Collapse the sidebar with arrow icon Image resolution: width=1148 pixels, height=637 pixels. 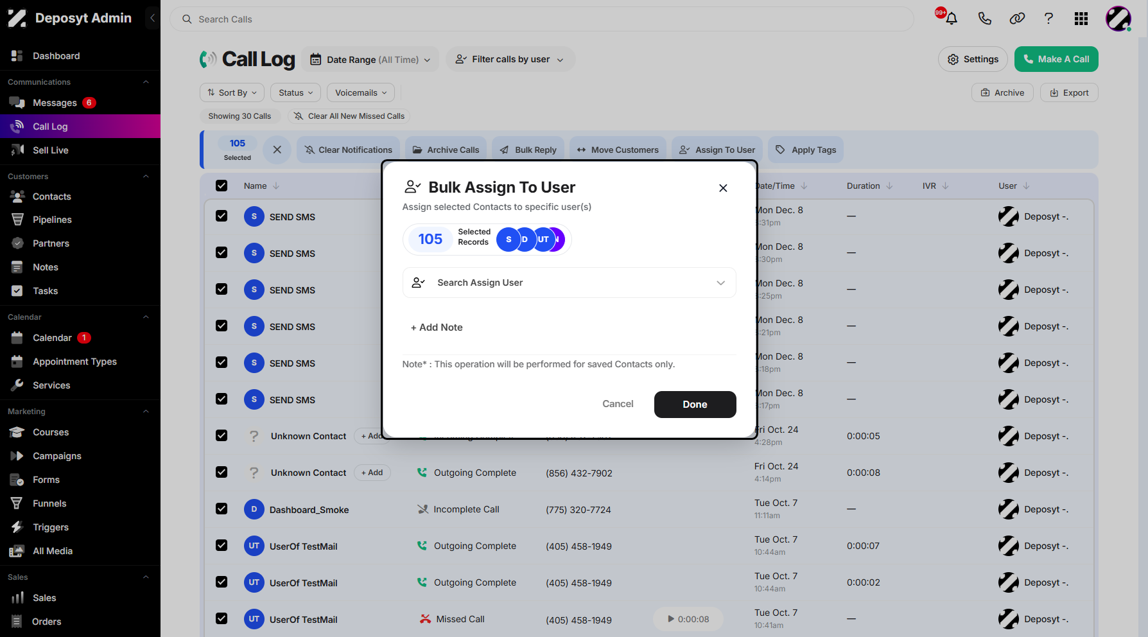[152, 18]
